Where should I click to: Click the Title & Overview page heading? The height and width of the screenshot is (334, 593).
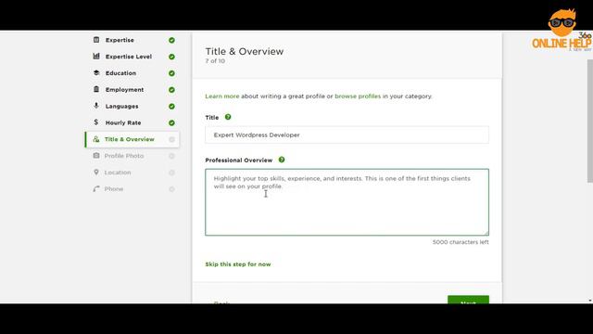tap(245, 52)
